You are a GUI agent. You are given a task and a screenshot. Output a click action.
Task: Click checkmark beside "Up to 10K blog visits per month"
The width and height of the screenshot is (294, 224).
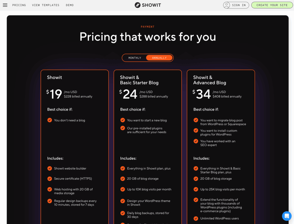coord(123,189)
